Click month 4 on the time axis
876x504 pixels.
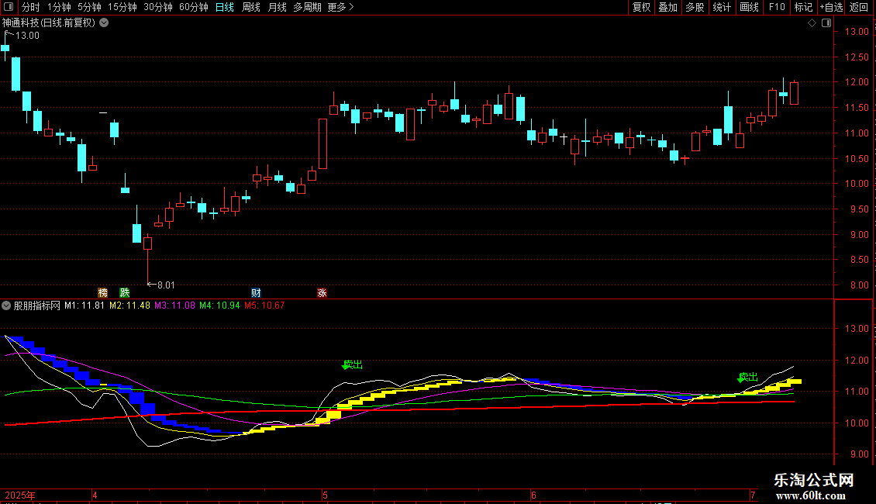(x=95, y=495)
